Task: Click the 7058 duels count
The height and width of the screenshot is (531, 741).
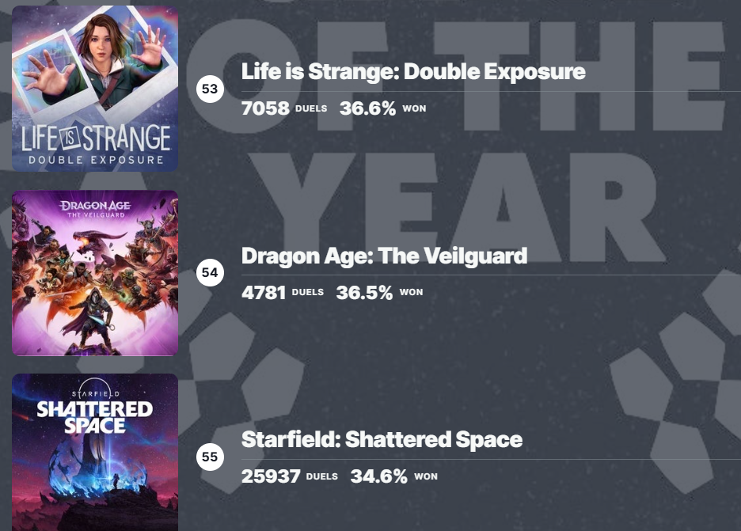Action: click(x=265, y=108)
